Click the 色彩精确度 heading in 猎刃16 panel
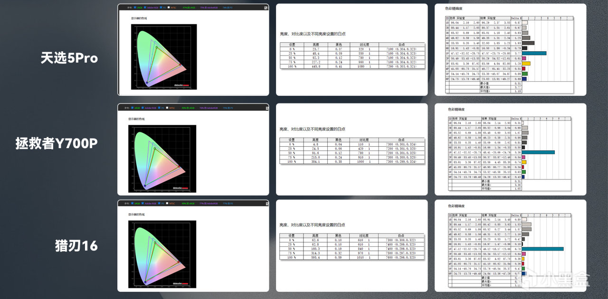Viewport: 608px width, 299px height. coord(457,206)
